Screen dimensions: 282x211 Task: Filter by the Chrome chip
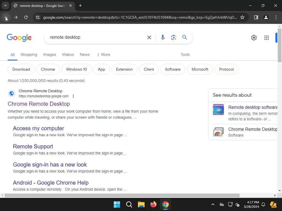(x=48, y=69)
